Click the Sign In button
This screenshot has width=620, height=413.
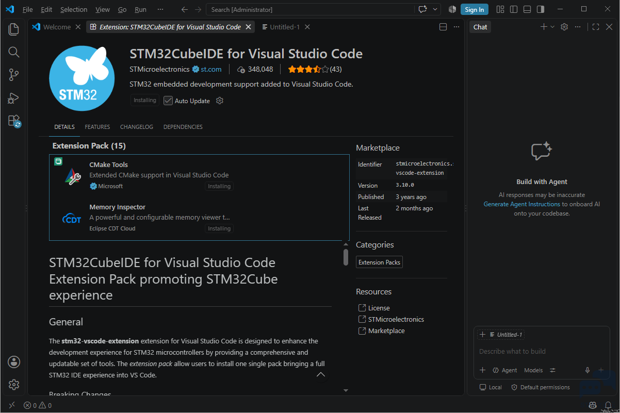475,9
